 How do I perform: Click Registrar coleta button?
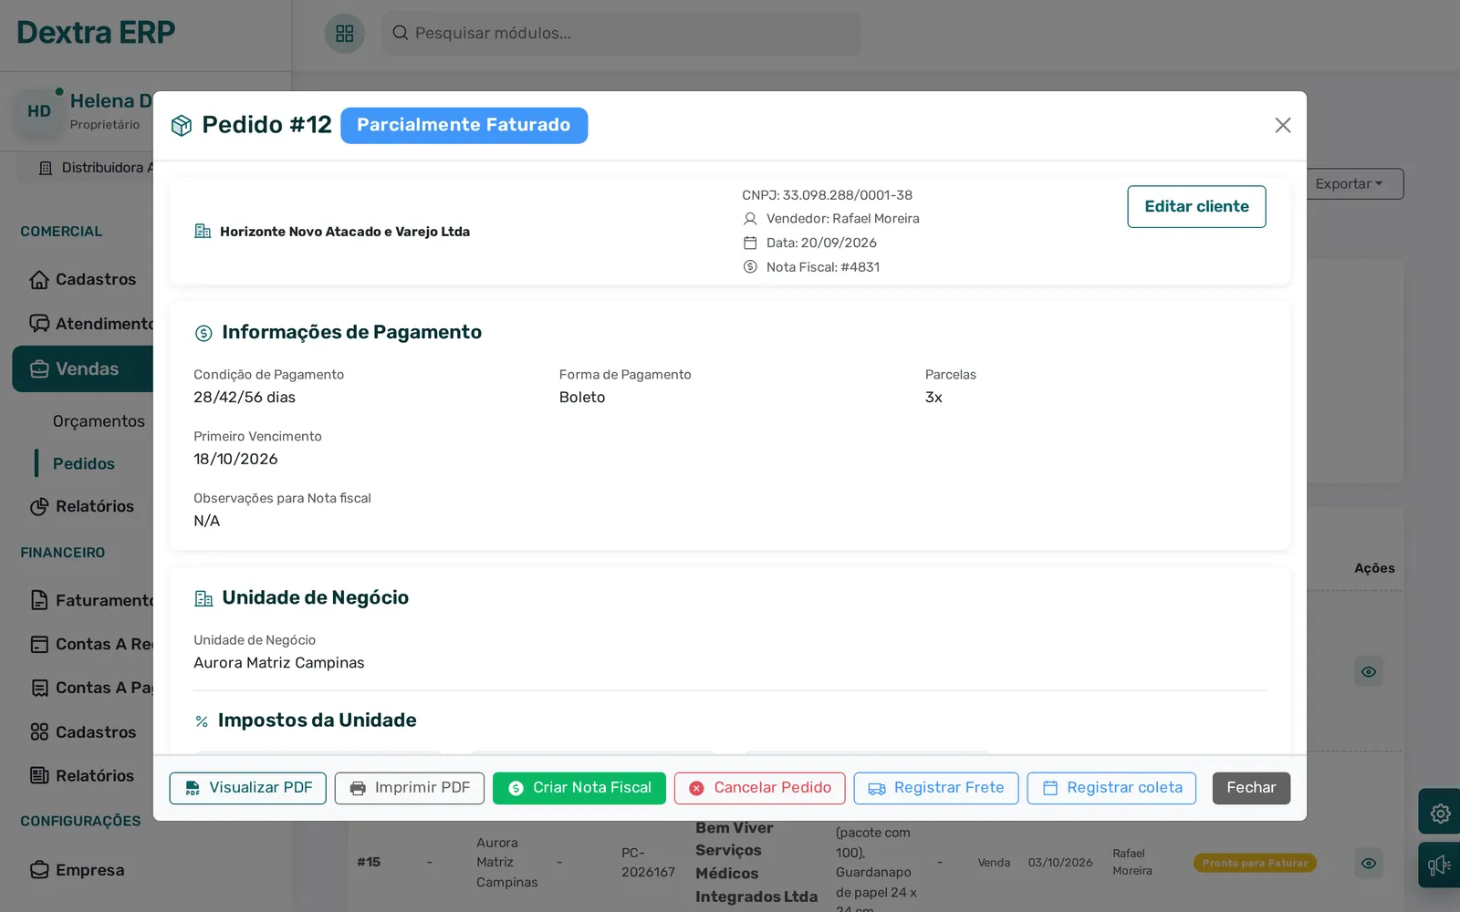pos(1111,788)
